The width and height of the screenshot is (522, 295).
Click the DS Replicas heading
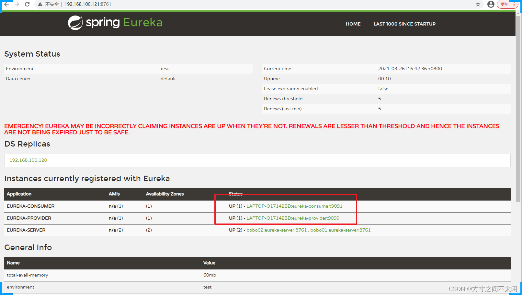pos(27,144)
